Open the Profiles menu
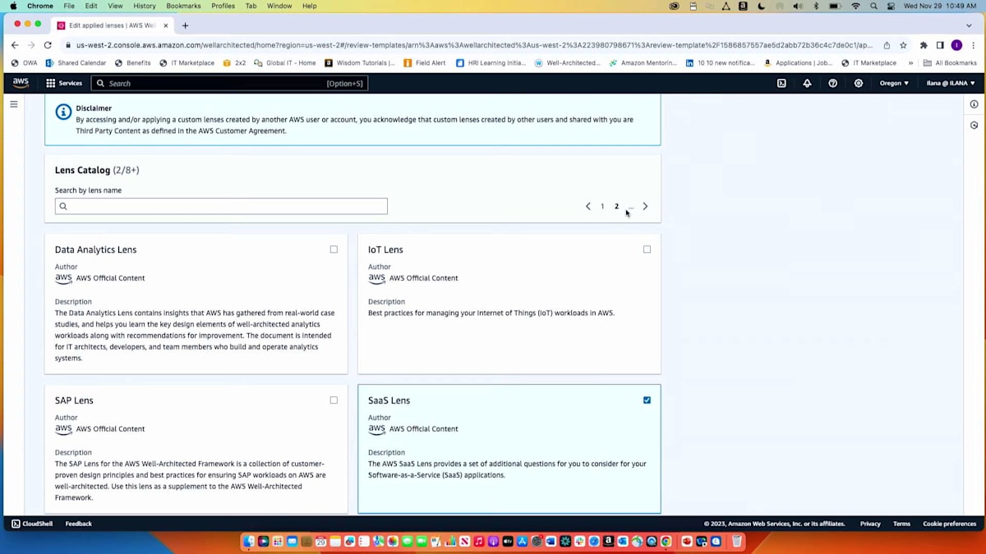 pyautogui.click(x=223, y=6)
